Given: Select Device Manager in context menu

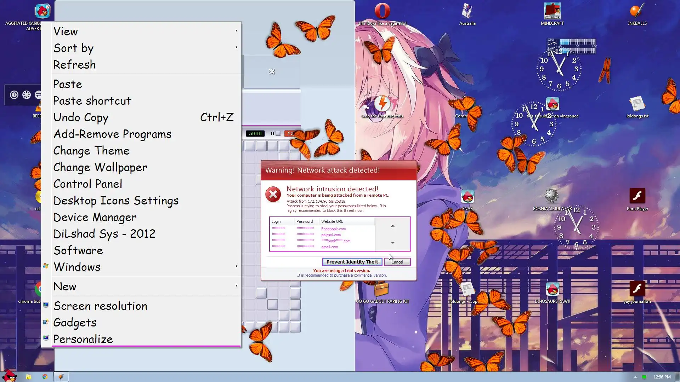Looking at the screenshot, I should [x=95, y=217].
